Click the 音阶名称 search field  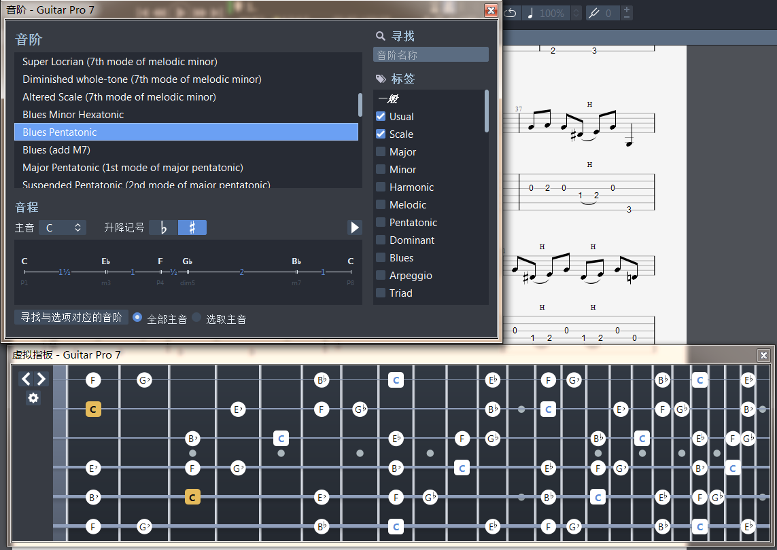point(430,55)
